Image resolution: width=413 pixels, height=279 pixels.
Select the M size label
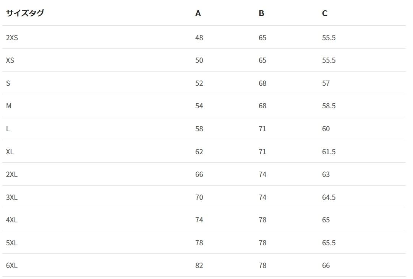9,106
